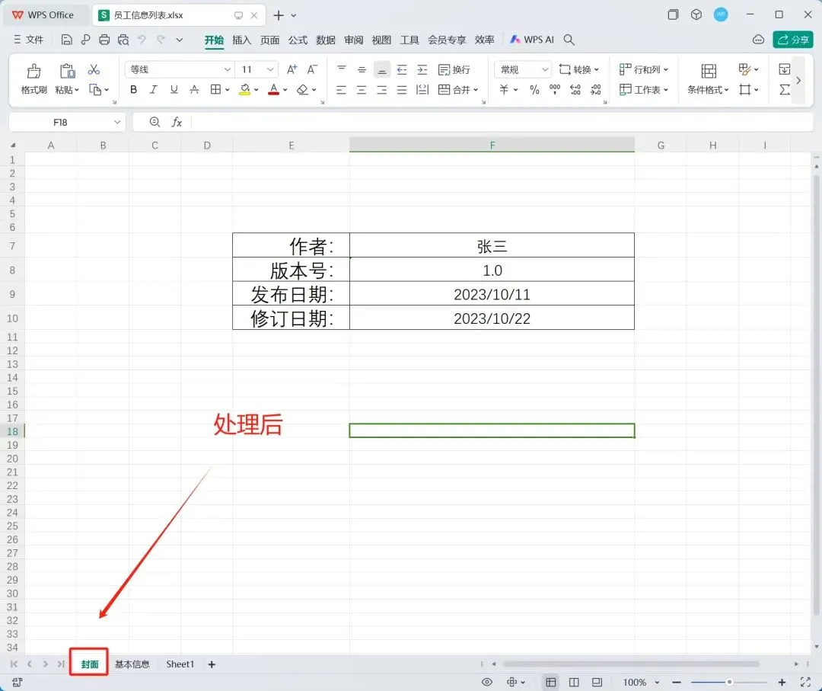Click Convert (转换) button
This screenshot has height=691, width=822.
(578, 69)
